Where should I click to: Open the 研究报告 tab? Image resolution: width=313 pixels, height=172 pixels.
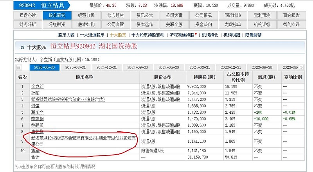[x=291, y=15]
